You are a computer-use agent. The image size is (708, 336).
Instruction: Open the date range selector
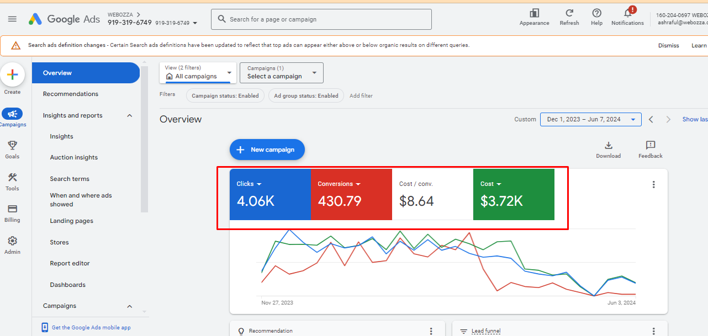point(590,119)
